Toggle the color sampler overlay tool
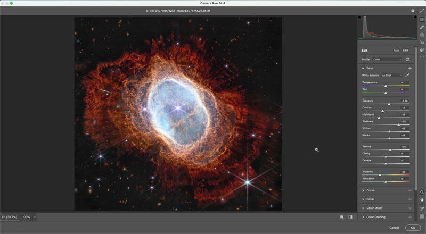 pos(422,208)
